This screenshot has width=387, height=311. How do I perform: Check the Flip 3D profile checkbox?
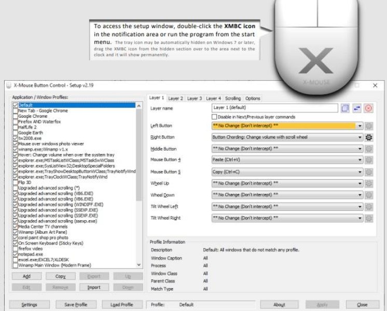15,182
